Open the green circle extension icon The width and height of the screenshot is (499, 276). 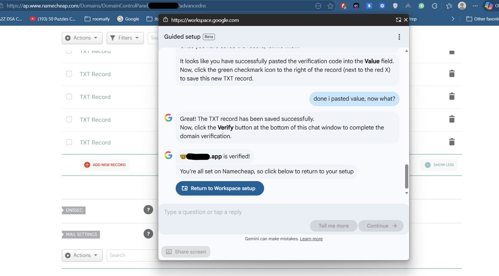tap(421, 6)
